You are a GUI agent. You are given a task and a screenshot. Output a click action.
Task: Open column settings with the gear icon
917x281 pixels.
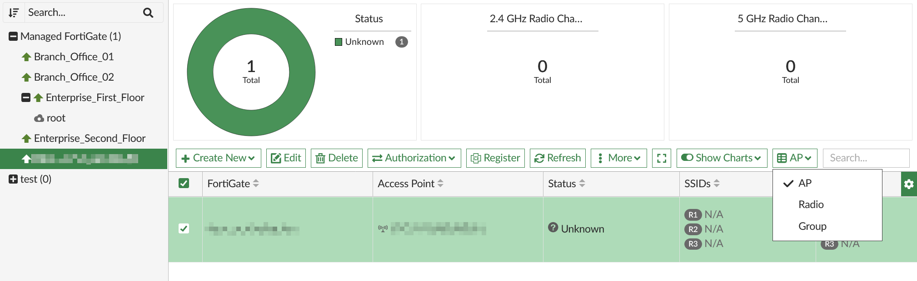(909, 184)
